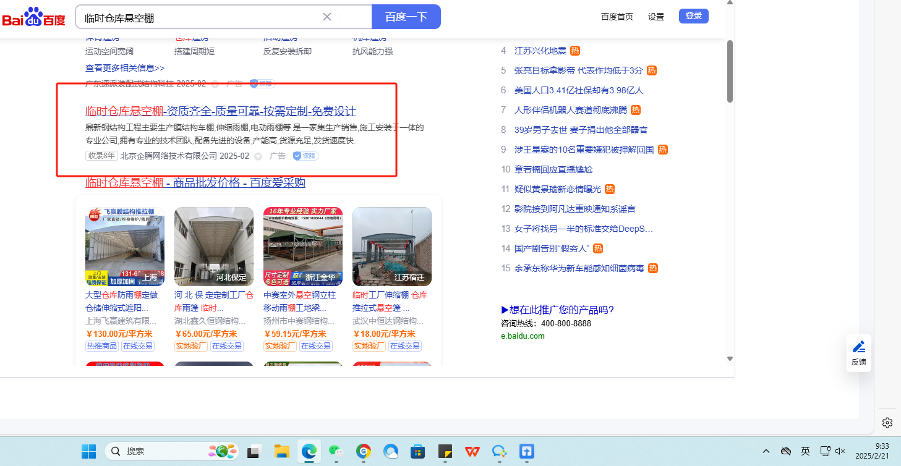Click the 实地验厂 tag under ¥65.00
Viewport: 901px width, 466px height.
click(191, 346)
